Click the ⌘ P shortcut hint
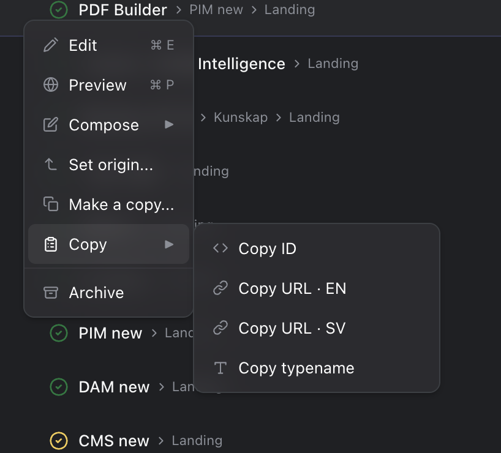Viewport: 501px width, 453px height. point(162,85)
